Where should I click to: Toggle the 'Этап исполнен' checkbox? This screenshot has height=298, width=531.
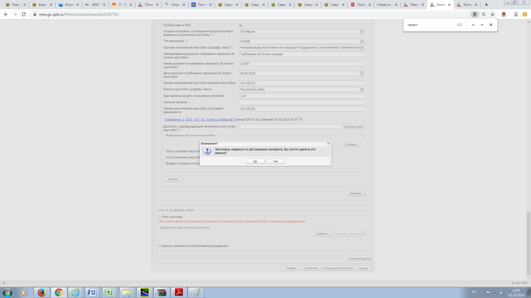coord(160,217)
